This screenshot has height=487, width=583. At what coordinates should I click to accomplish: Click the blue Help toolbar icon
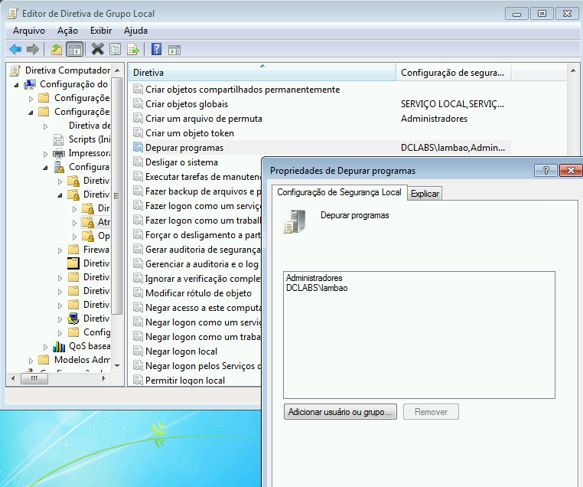pyautogui.click(x=156, y=49)
